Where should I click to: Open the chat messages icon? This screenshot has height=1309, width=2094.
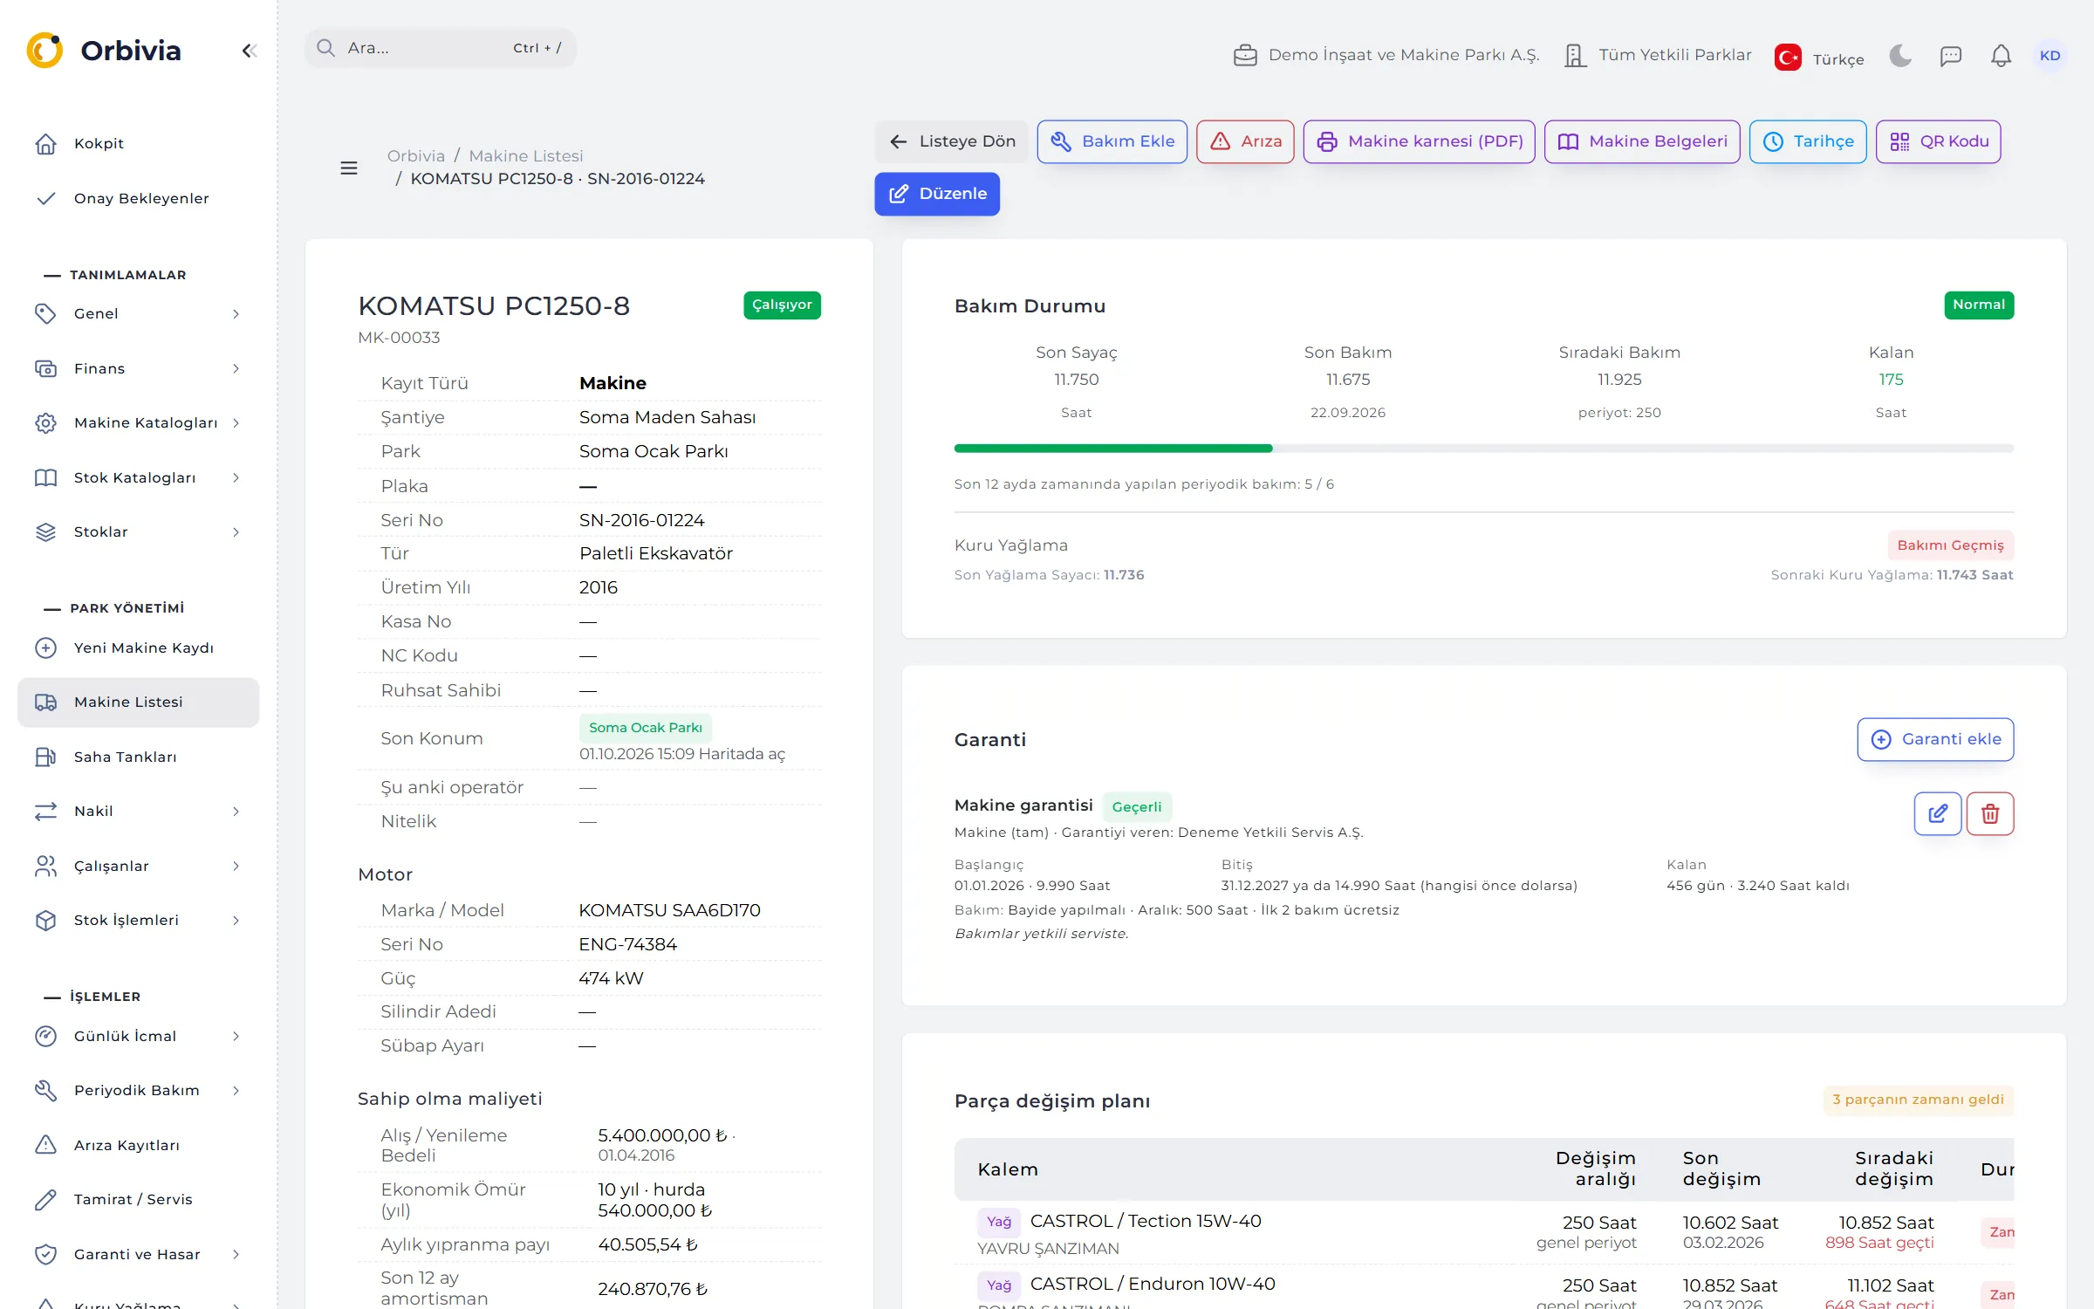click(x=1951, y=56)
